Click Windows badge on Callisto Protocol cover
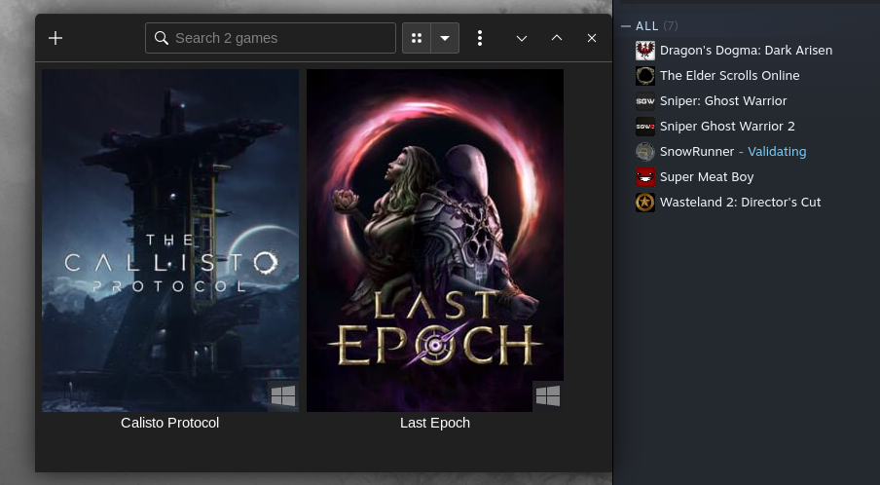This screenshot has height=485, width=880. pos(283,396)
